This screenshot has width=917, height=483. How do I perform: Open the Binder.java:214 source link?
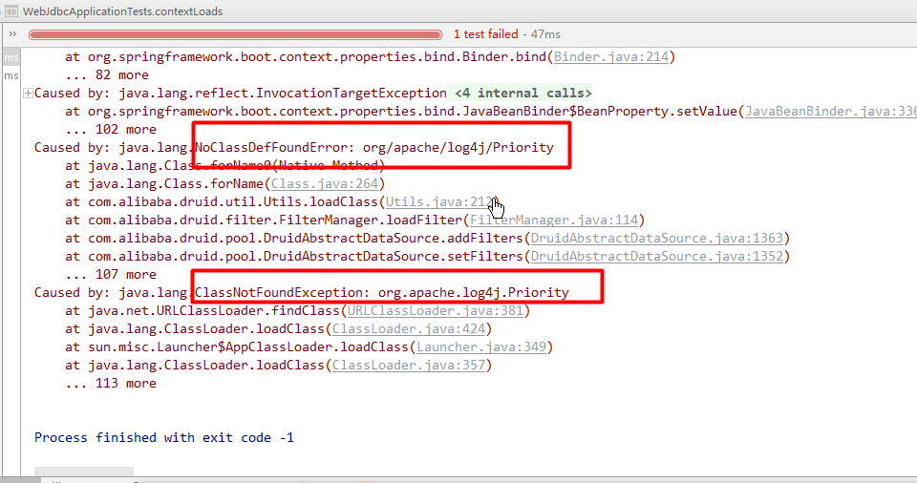click(x=610, y=57)
